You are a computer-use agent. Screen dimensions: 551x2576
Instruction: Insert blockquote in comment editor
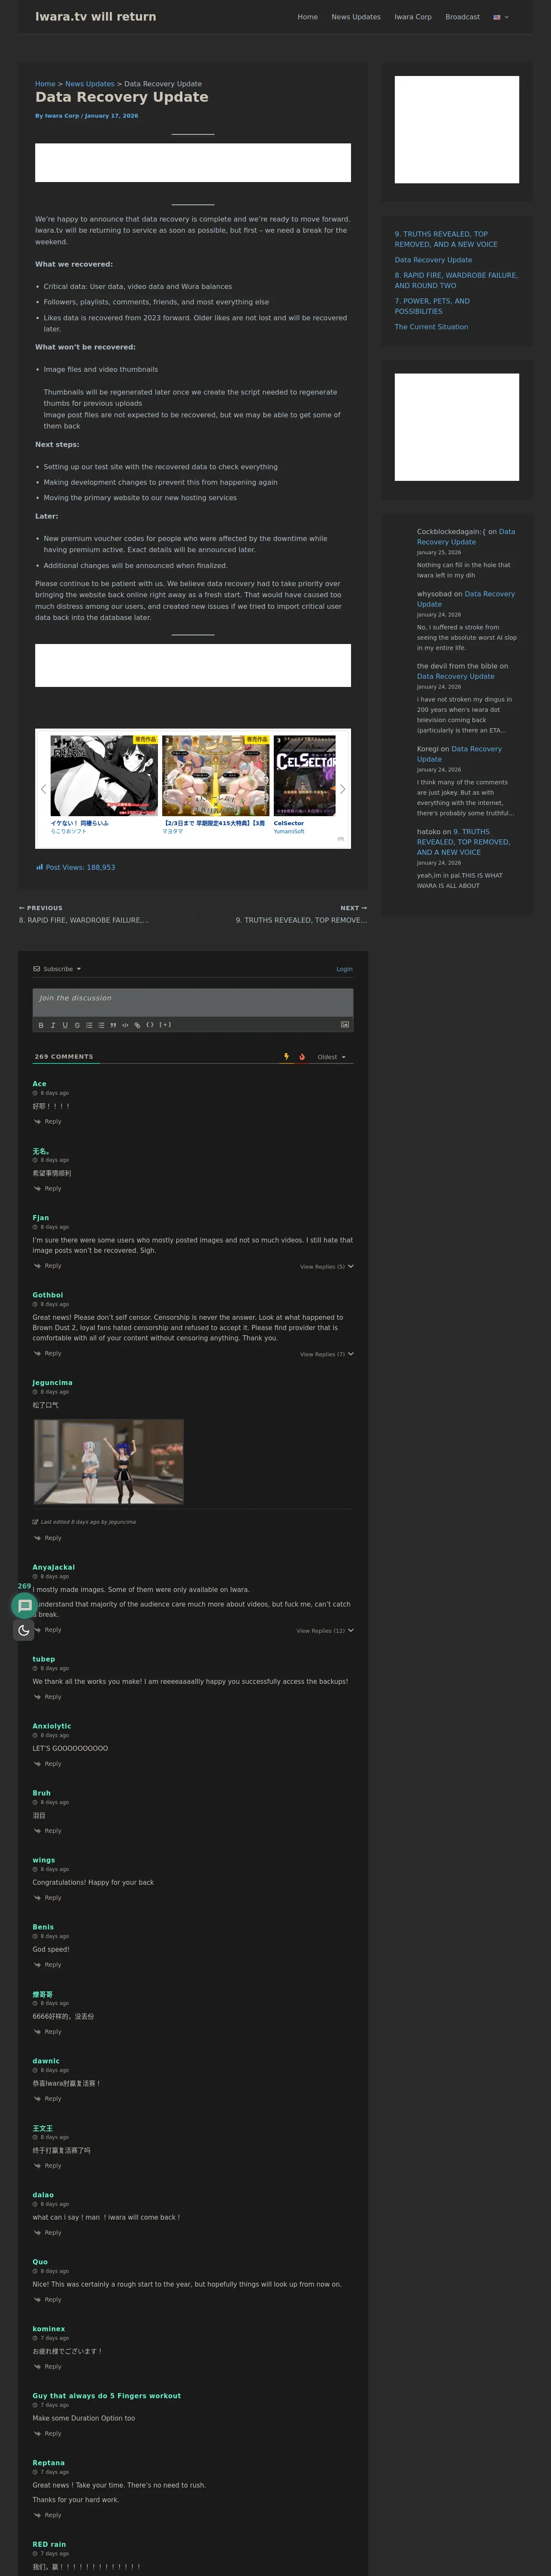[113, 1025]
